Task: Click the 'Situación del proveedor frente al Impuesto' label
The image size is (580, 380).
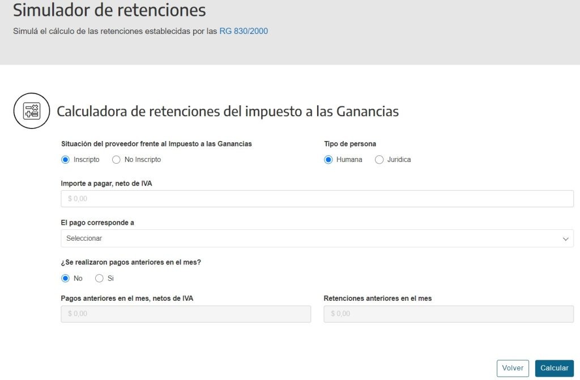Action: point(156,144)
